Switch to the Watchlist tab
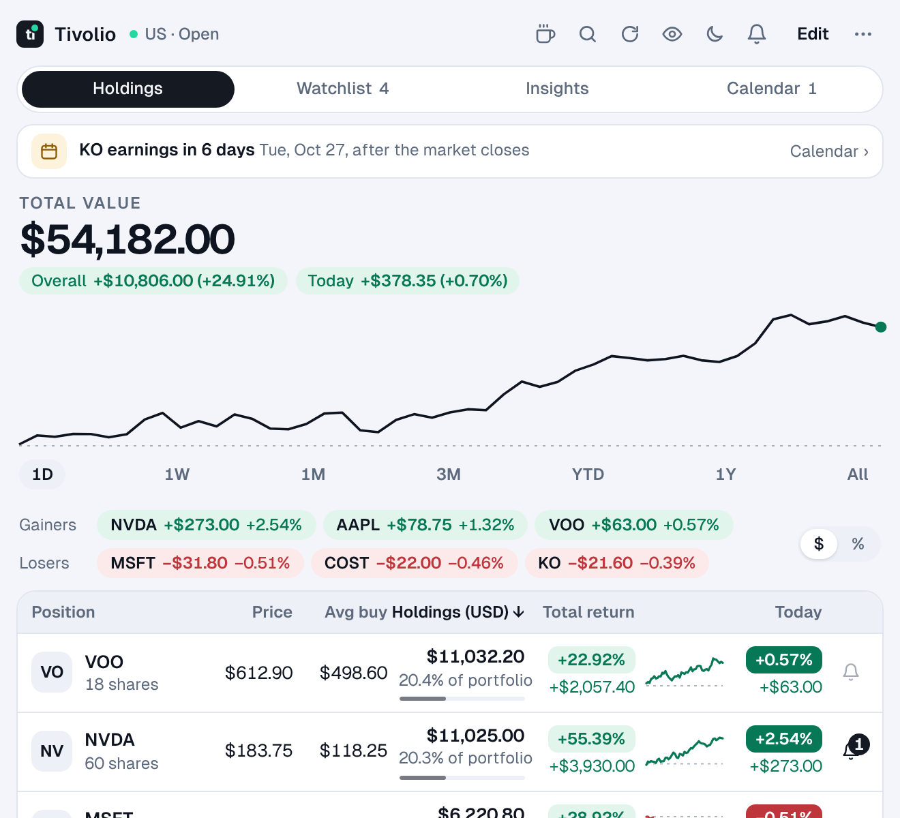This screenshot has width=900, height=818. coord(342,89)
